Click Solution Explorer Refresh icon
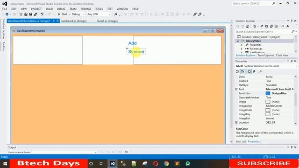 [x=267, y=26]
